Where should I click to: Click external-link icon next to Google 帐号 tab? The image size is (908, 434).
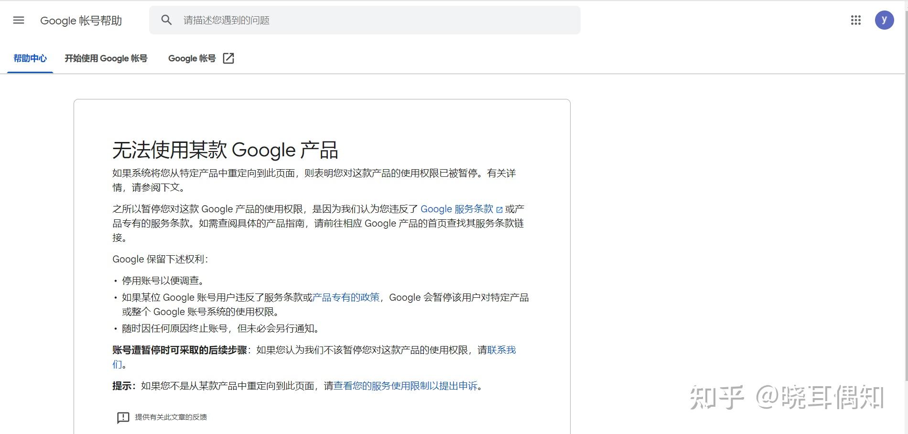tap(228, 58)
